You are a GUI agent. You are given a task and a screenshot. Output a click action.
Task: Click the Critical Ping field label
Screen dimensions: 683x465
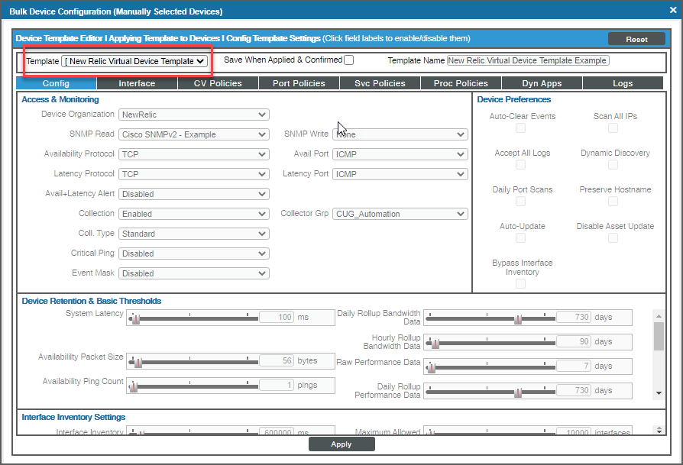pyautogui.click(x=92, y=253)
